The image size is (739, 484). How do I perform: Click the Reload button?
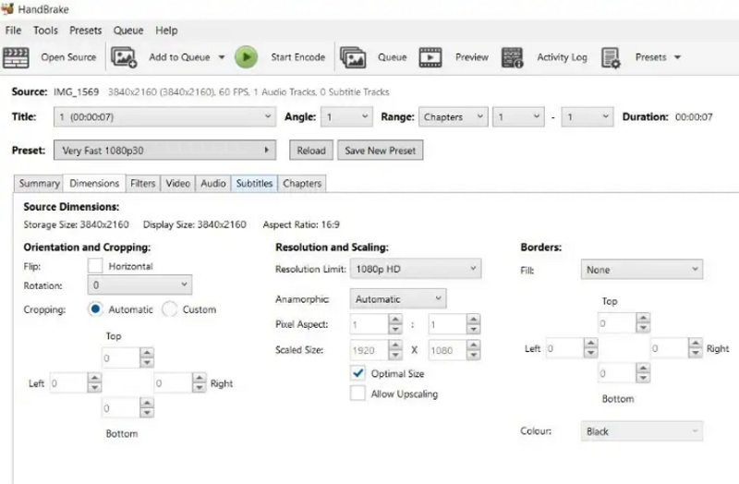(x=311, y=151)
